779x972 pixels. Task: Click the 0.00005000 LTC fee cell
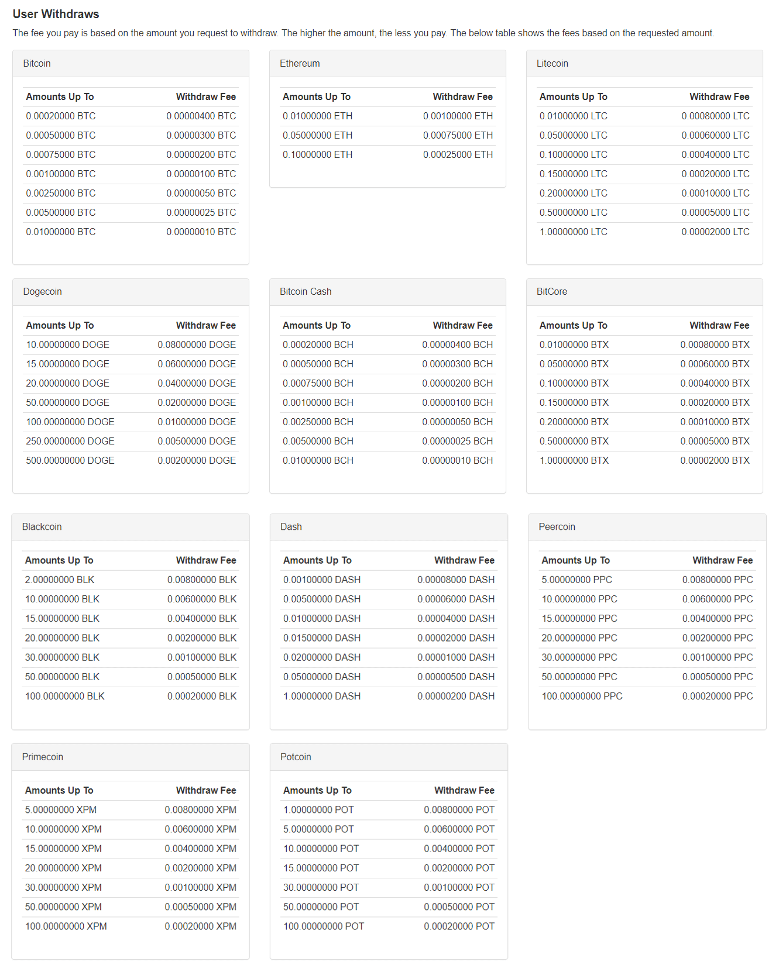tap(715, 213)
